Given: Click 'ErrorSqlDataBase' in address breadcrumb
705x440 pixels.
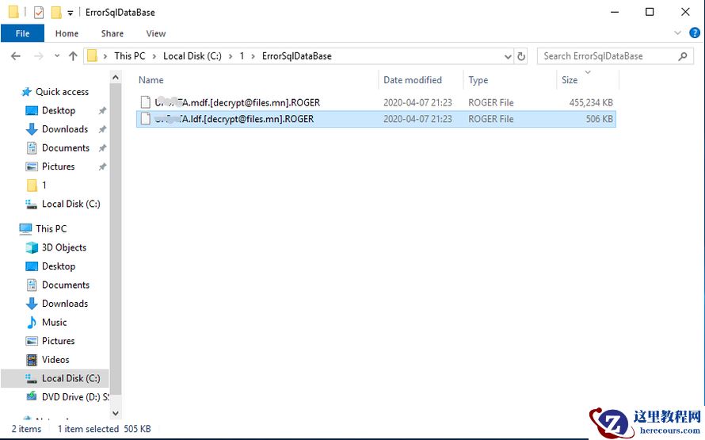Looking at the screenshot, I should pos(297,56).
